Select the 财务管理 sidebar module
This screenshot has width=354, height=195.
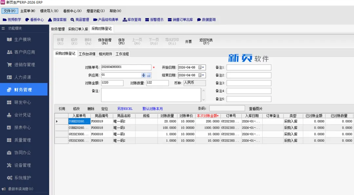pyautogui.click(x=24, y=89)
